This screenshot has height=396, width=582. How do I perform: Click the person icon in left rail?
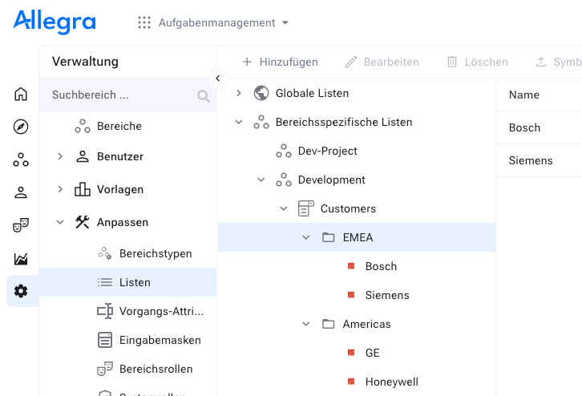click(21, 192)
